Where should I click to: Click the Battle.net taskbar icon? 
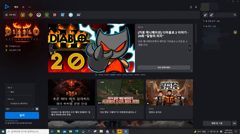pos(126,131)
